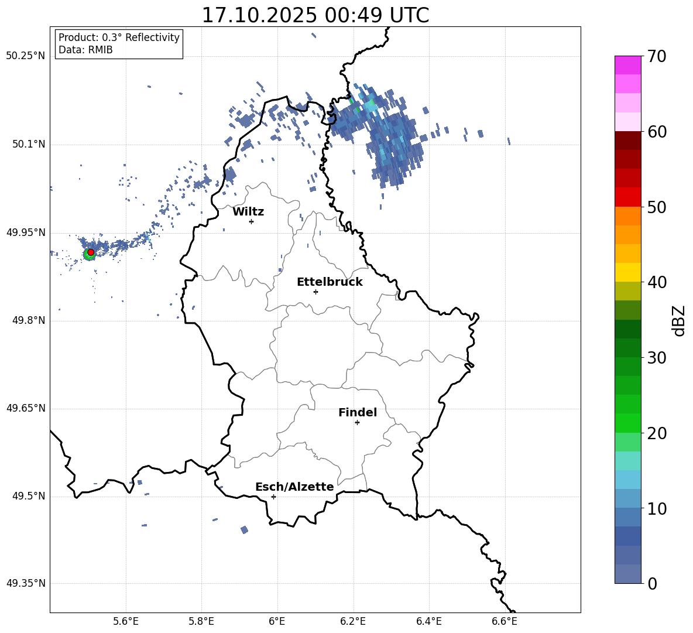Click the 'Product: 0.3° Reflectivity' text

119,37
